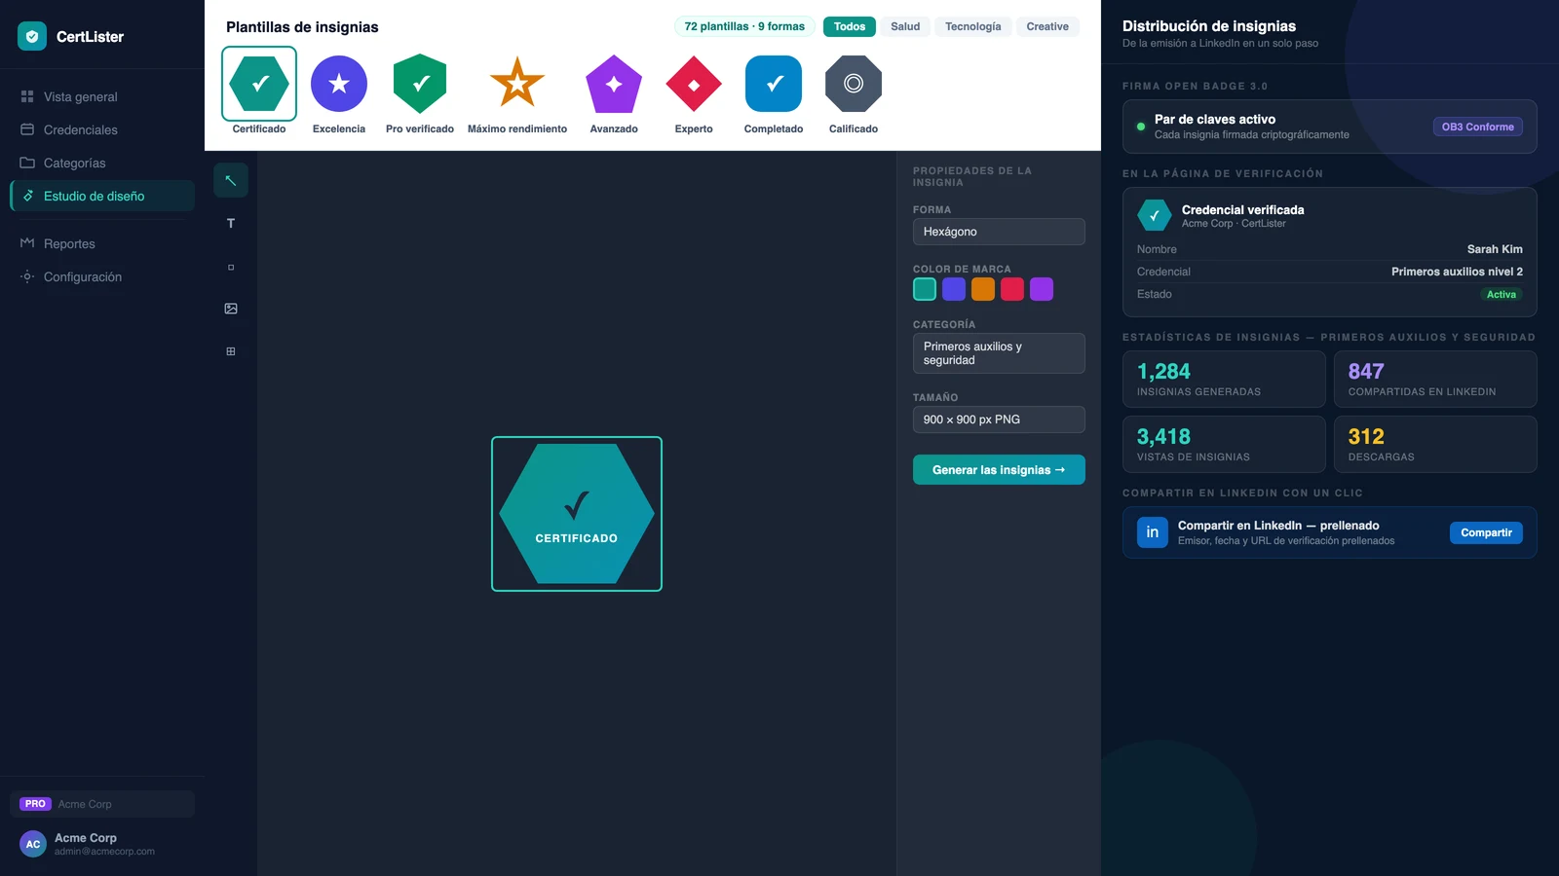
Task: Select the arrow pointer tool
Action: [x=231, y=180]
